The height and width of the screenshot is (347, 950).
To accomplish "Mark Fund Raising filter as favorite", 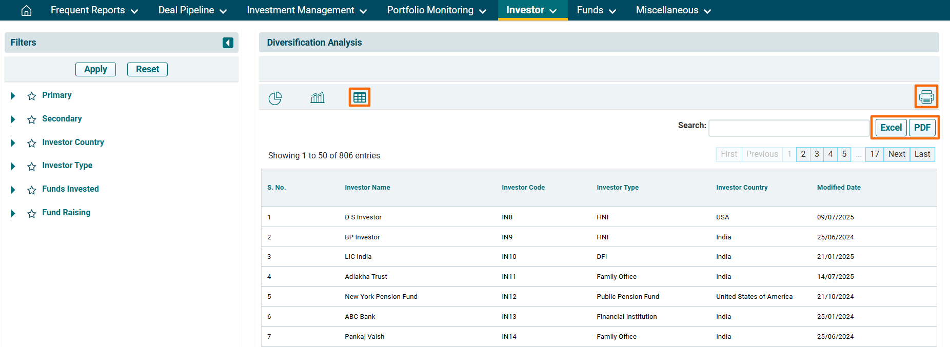I will (32, 213).
